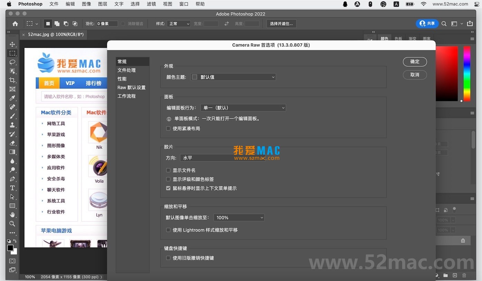
Task: Select the Hand tool
Action: (x=12, y=215)
